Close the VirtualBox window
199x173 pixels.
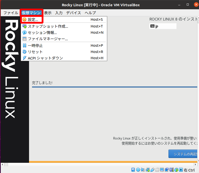pos(196,5)
